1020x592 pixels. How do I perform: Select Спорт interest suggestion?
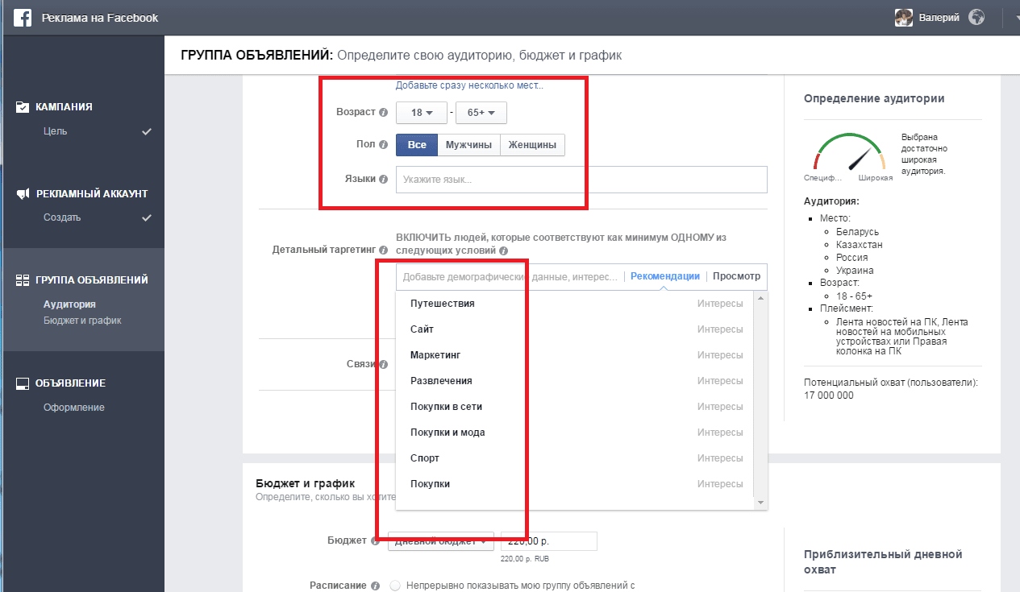click(574, 458)
